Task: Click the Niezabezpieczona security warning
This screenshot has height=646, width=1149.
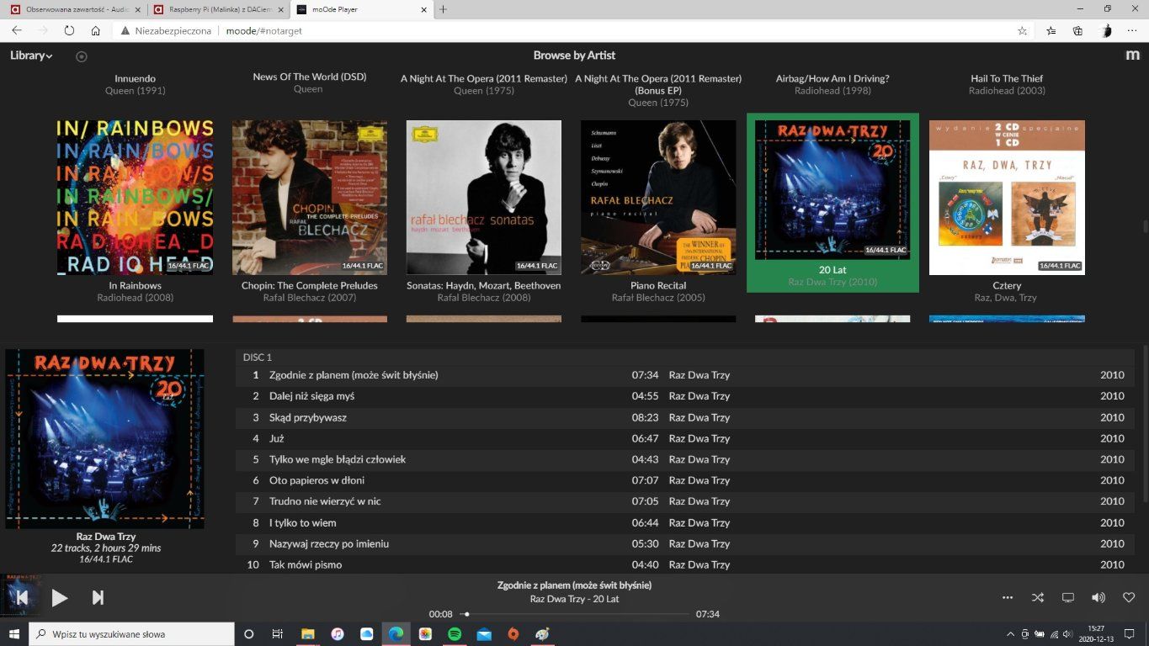Action: point(166,30)
